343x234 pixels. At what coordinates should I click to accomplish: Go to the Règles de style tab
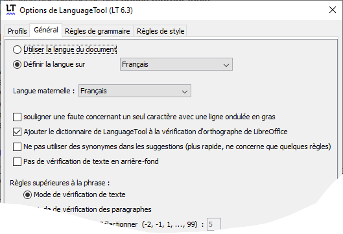(160, 31)
